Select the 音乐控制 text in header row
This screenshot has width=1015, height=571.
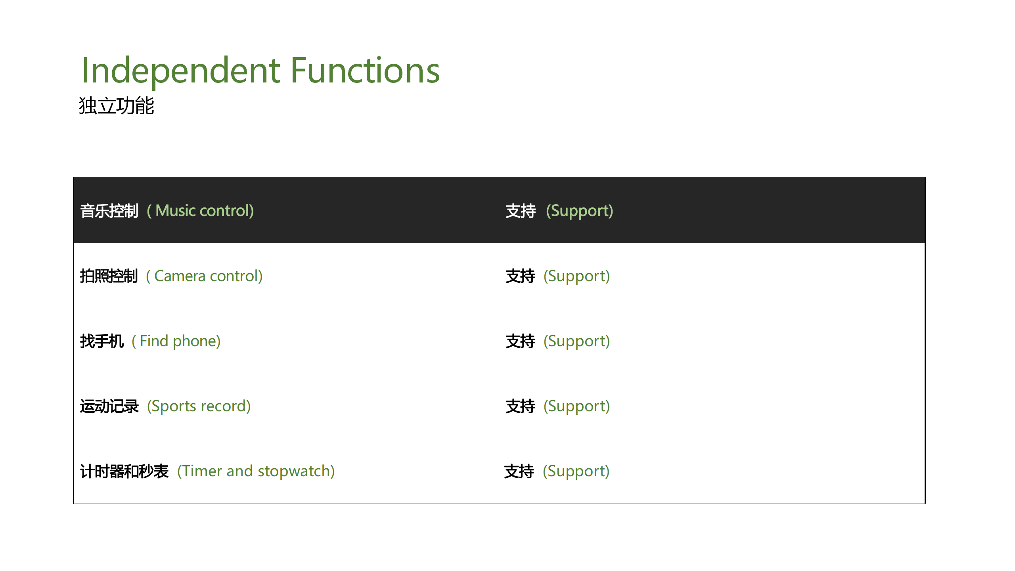tap(109, 211)
